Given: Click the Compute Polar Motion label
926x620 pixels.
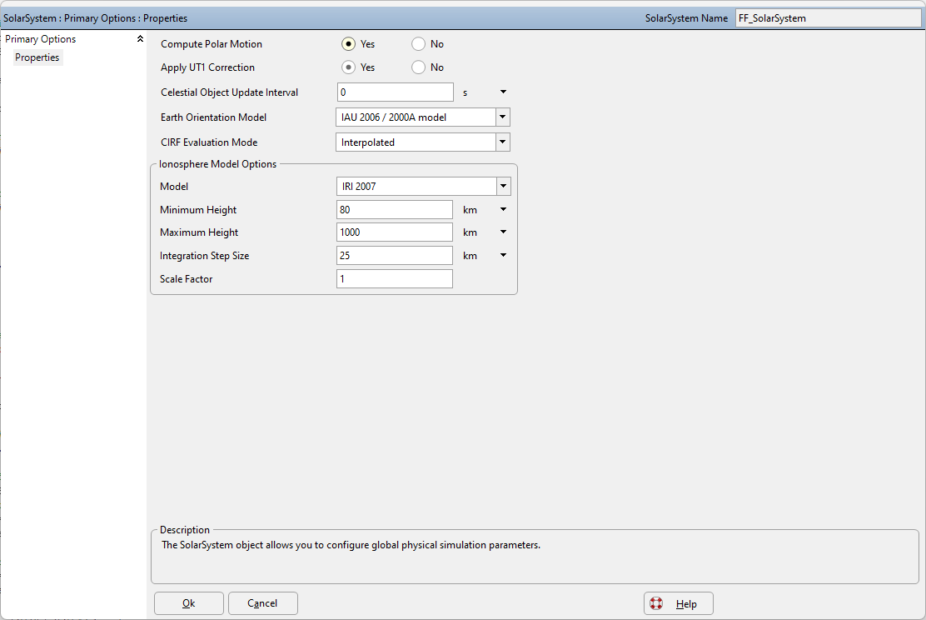Looking at the screenshot, I should 212,44.
